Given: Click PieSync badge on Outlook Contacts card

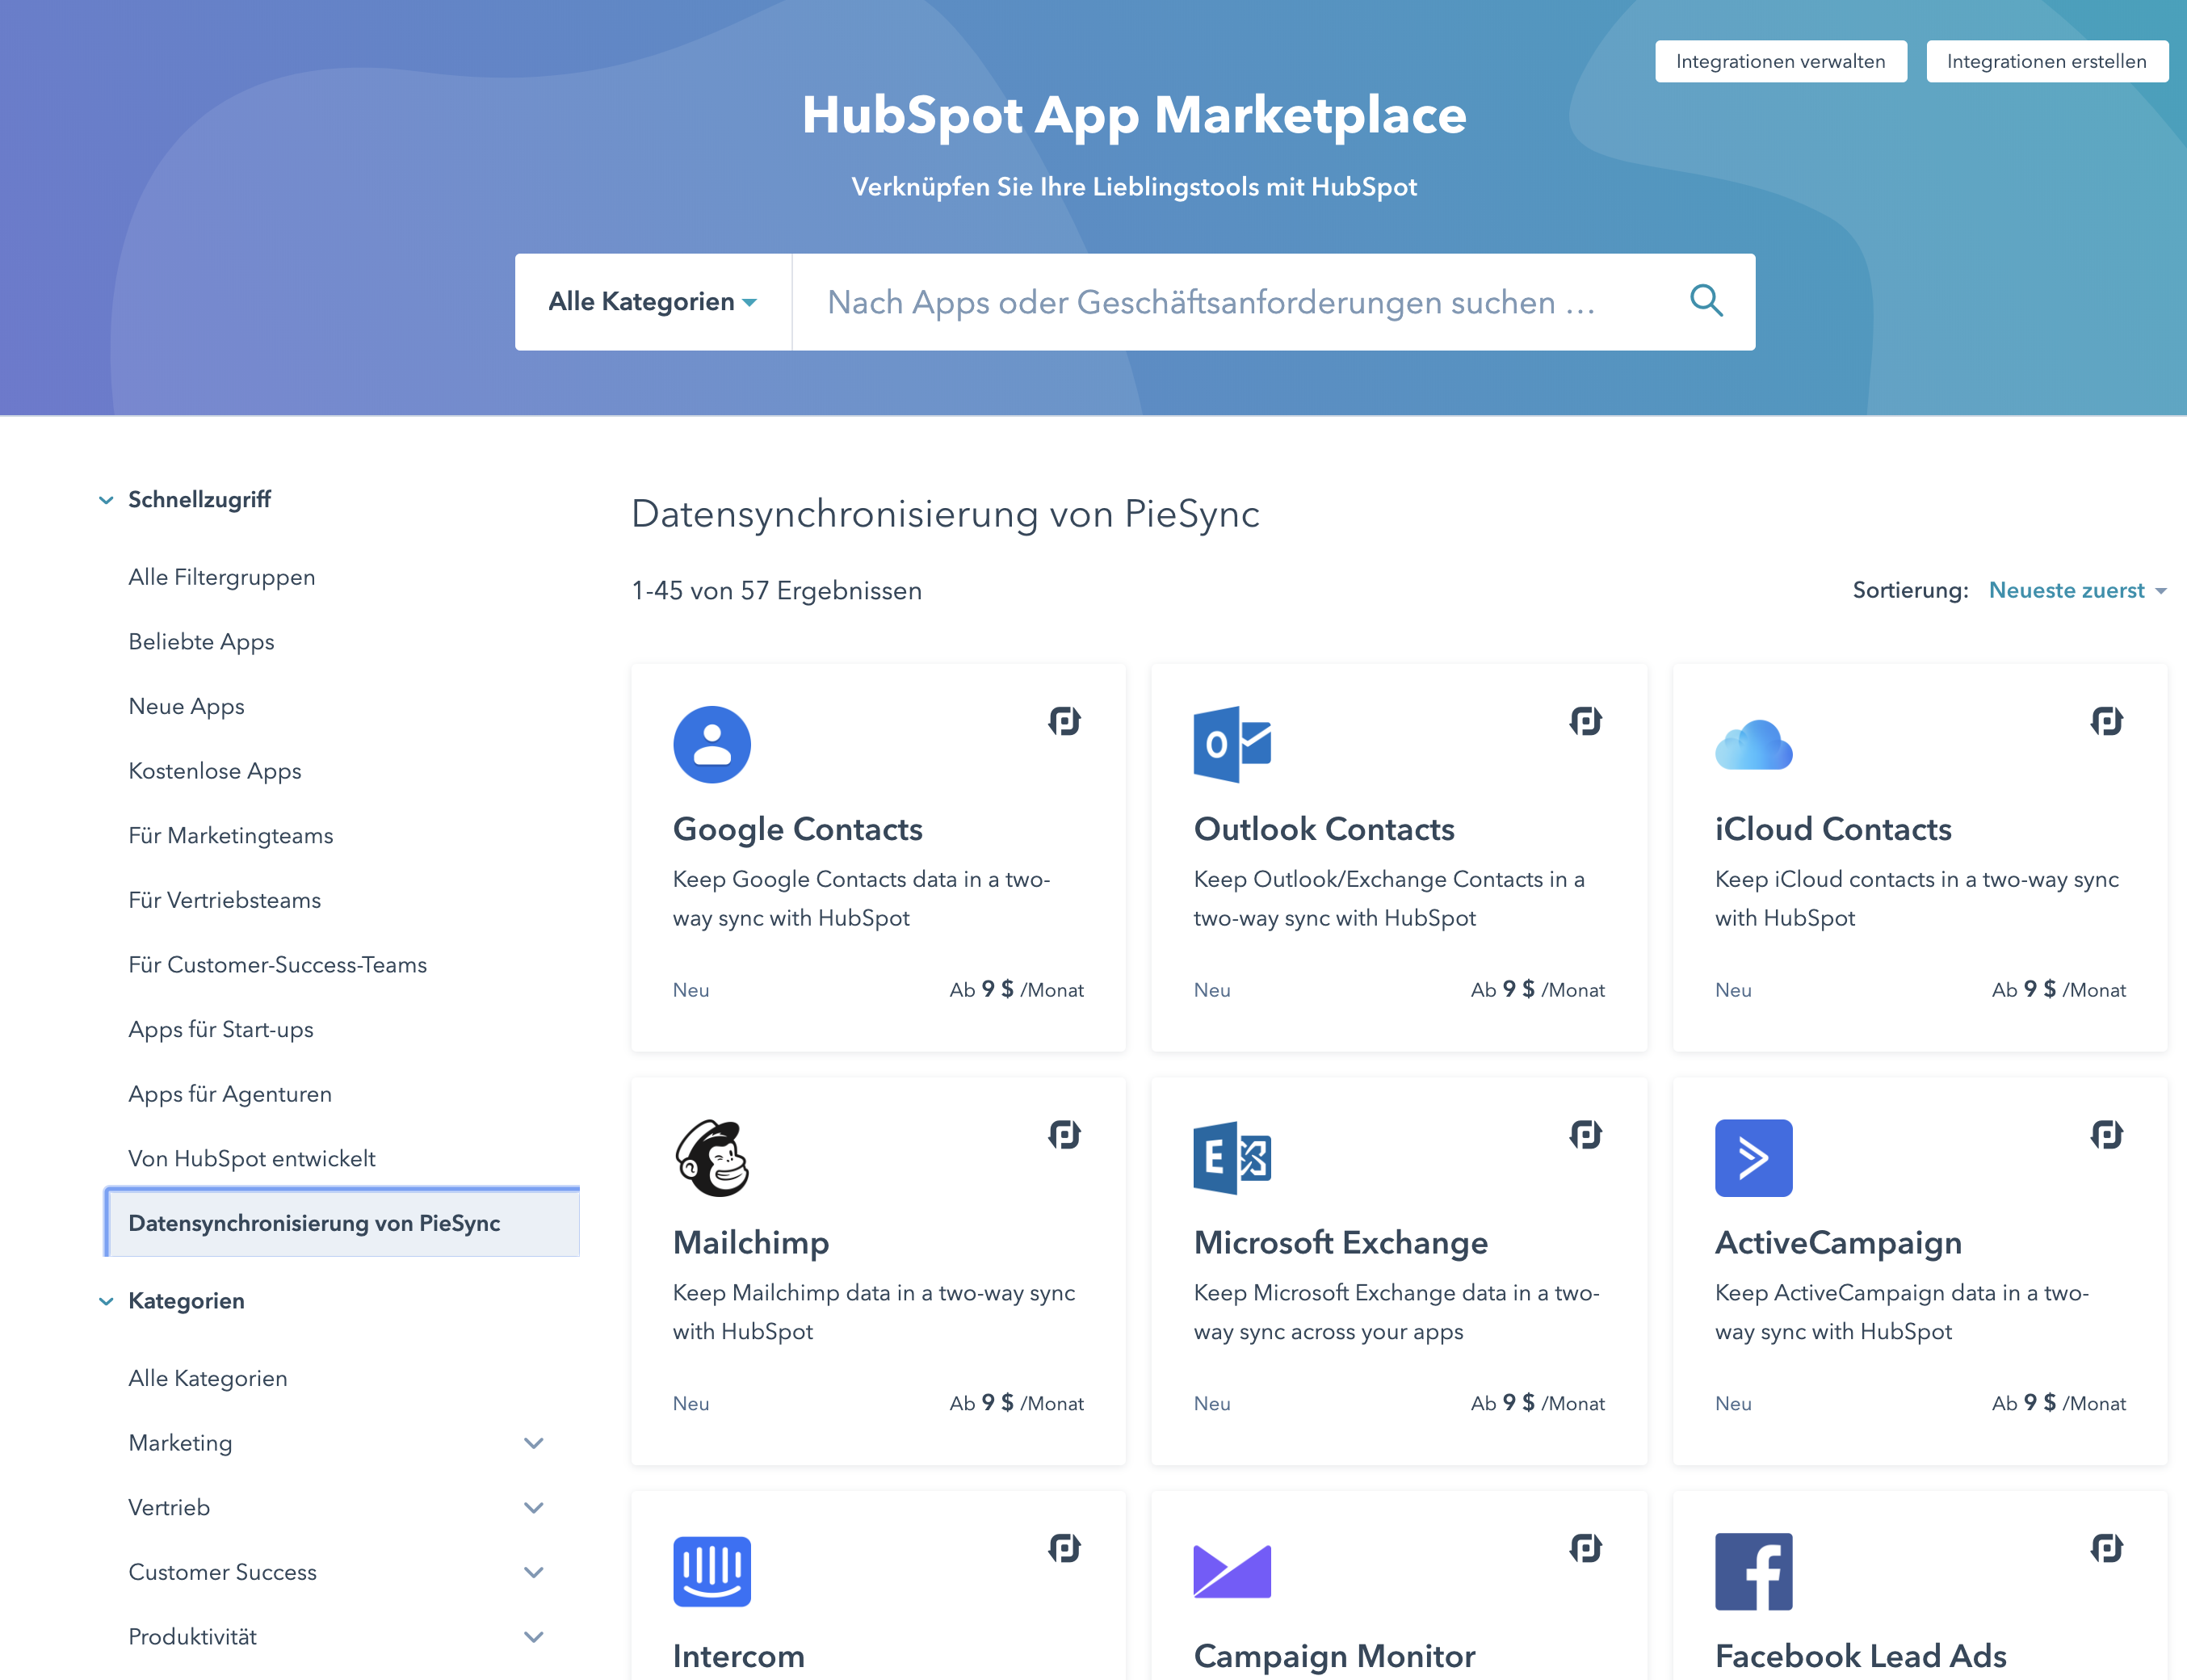Looking at the screenshot, I should tap(1586, 721).
